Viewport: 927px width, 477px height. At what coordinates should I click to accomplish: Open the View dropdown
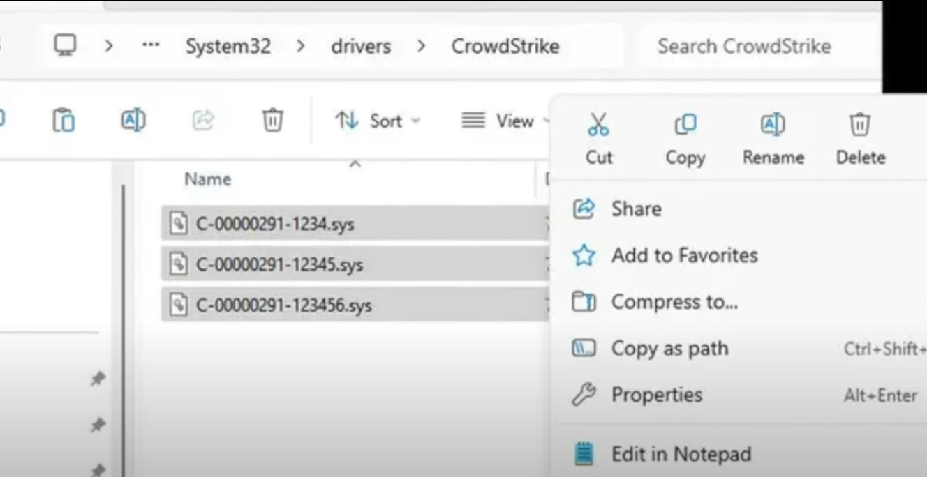click(x=505, y=121)
